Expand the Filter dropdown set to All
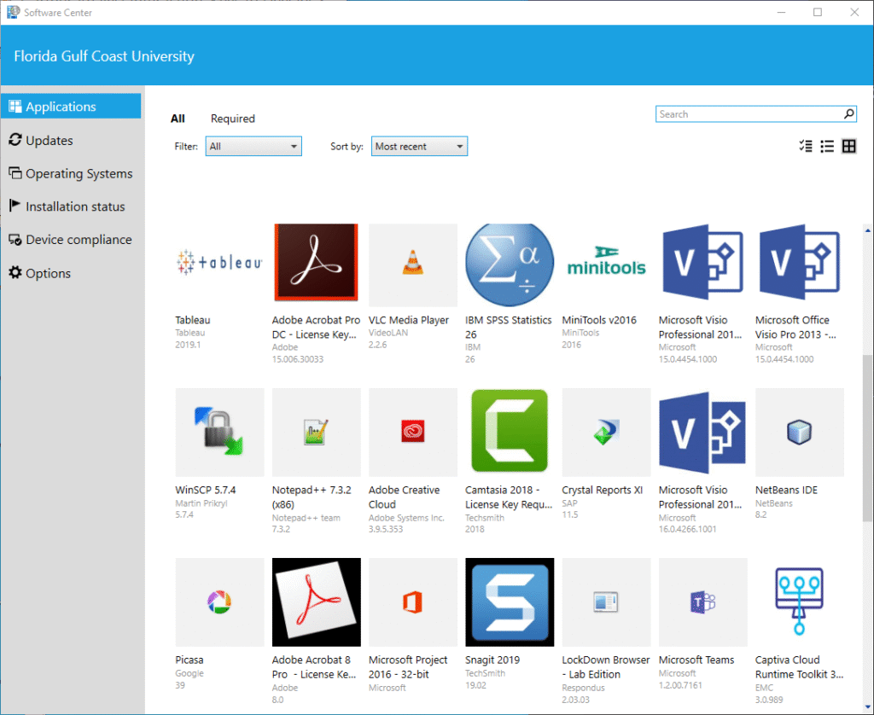The height and width of the screenshot is (715, 874). click(x=253, y=147)
